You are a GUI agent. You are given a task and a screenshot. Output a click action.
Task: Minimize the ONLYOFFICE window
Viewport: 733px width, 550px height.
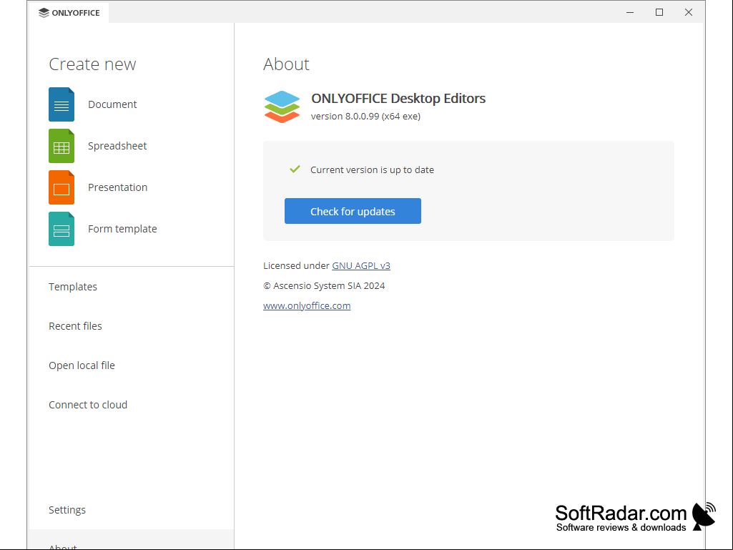[630, 13]
